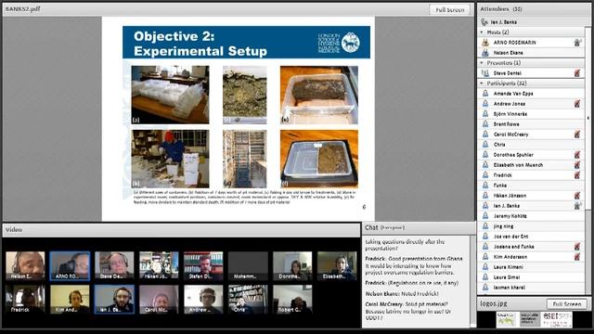Click muted microphone icon on Fredrick row
This screenshot has height=334, width=594.
click(577, 175)
